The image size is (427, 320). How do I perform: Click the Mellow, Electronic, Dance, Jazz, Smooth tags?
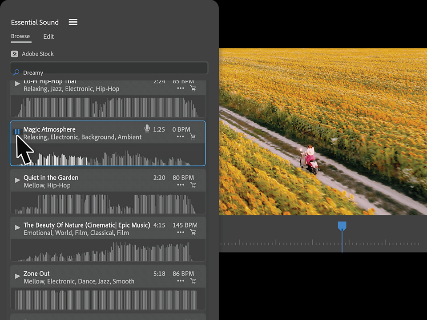79,281
